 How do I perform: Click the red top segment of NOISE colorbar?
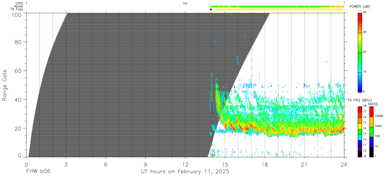pos(372,112)
